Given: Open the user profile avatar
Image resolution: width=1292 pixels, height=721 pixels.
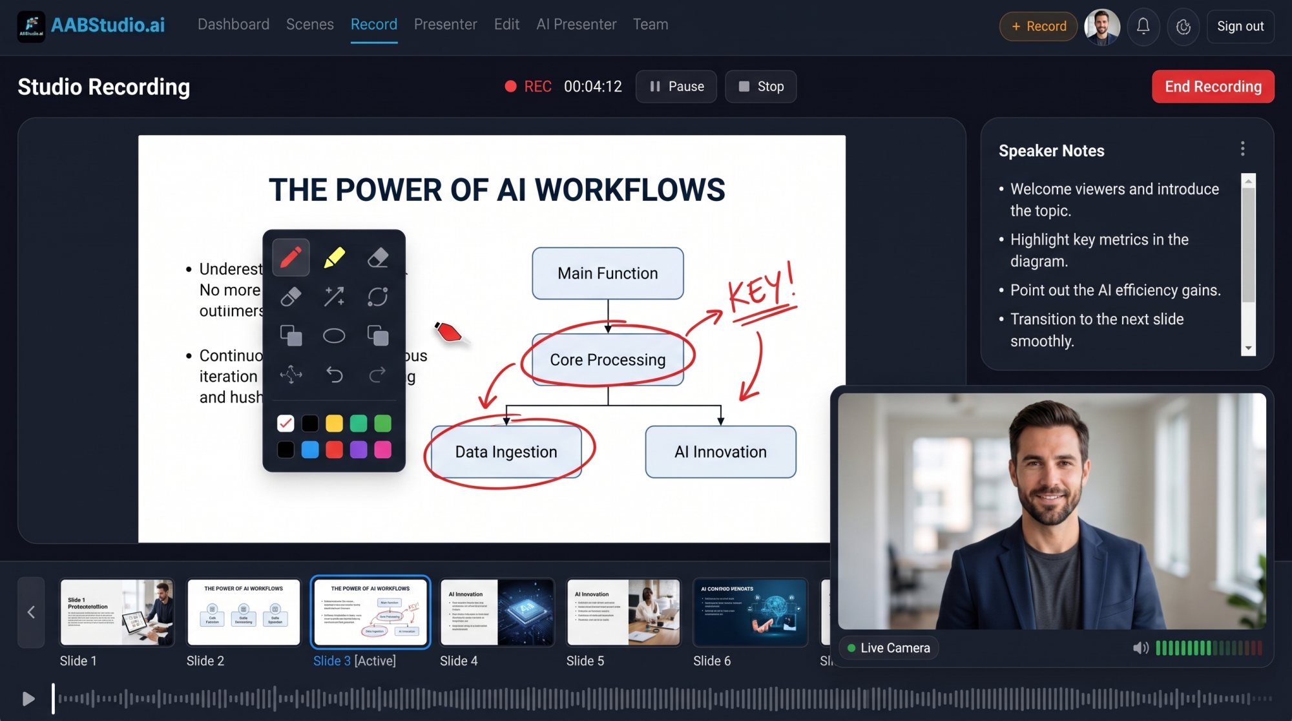Looking at the screenshot, I should (1102, 26).
